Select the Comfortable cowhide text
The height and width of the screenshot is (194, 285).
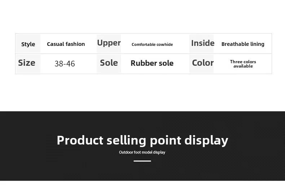coord(152,44)
